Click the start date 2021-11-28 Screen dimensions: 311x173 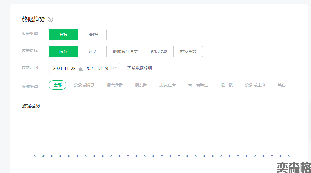coord(64,69)
